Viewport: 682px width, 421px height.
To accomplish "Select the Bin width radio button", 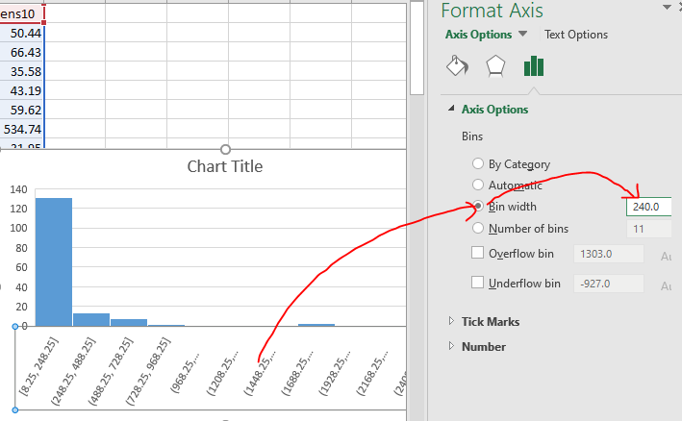I will [478, 207].
